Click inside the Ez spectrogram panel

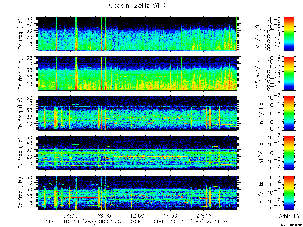tap(137, 73)
